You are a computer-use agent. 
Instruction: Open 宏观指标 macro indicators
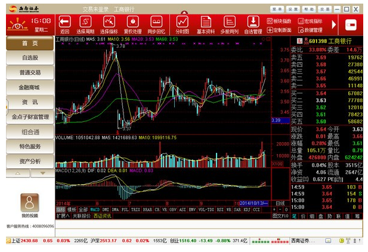(x=310, y=21)
